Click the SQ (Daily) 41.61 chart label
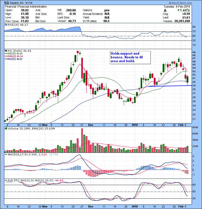 (19, 51)
